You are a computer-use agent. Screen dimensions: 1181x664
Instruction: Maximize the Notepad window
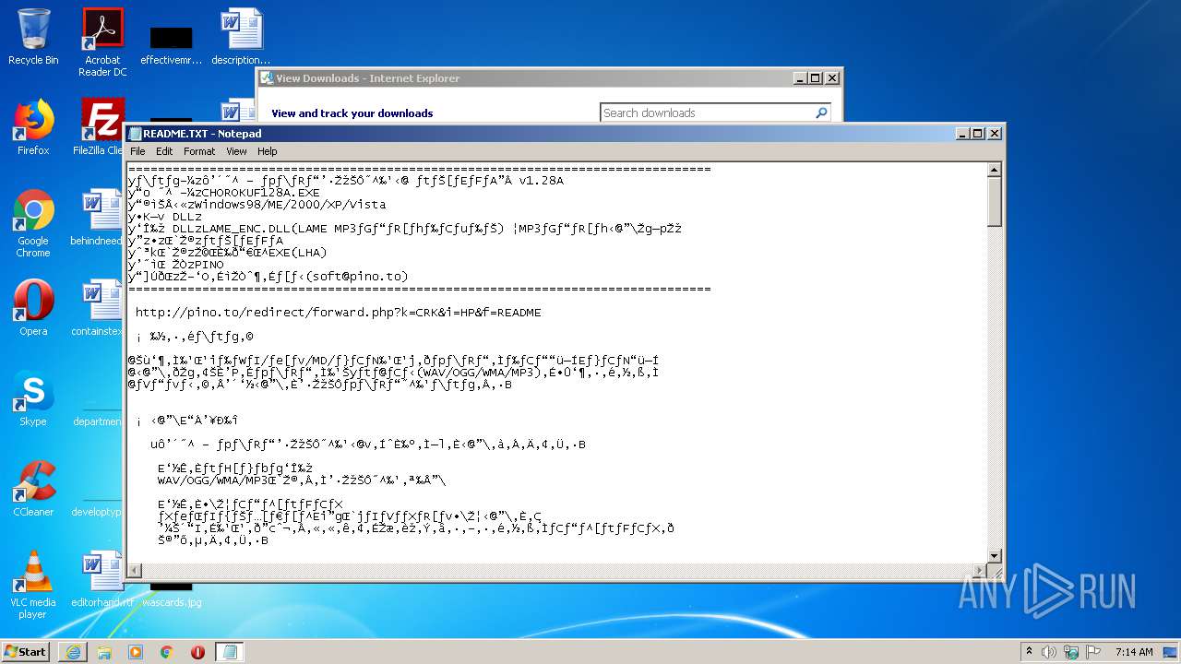point(978,134)
